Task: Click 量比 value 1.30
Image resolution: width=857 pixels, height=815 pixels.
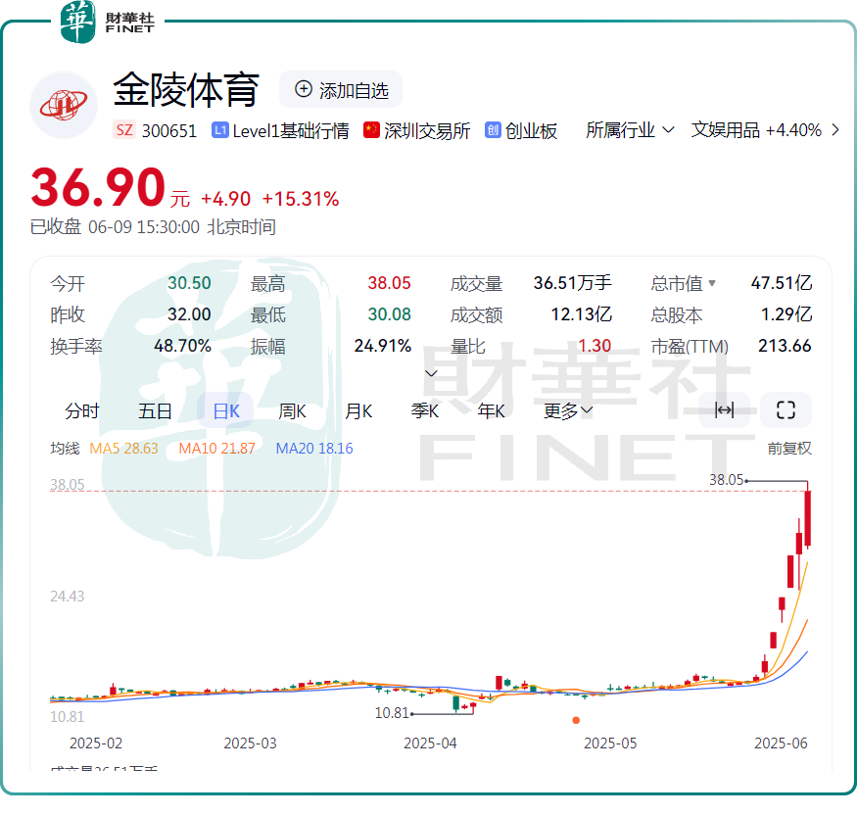Action: [595, 346]
